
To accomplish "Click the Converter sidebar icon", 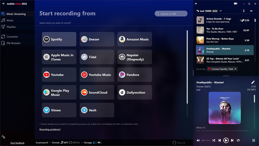I will coord(3,37).
